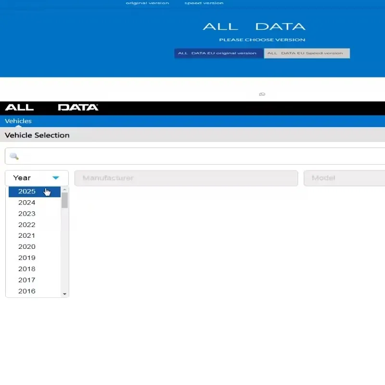The height and width of the screenshot is (385, 385).
Task: Click the ALL DATA EU original version button
Action: tap(219, 53)
